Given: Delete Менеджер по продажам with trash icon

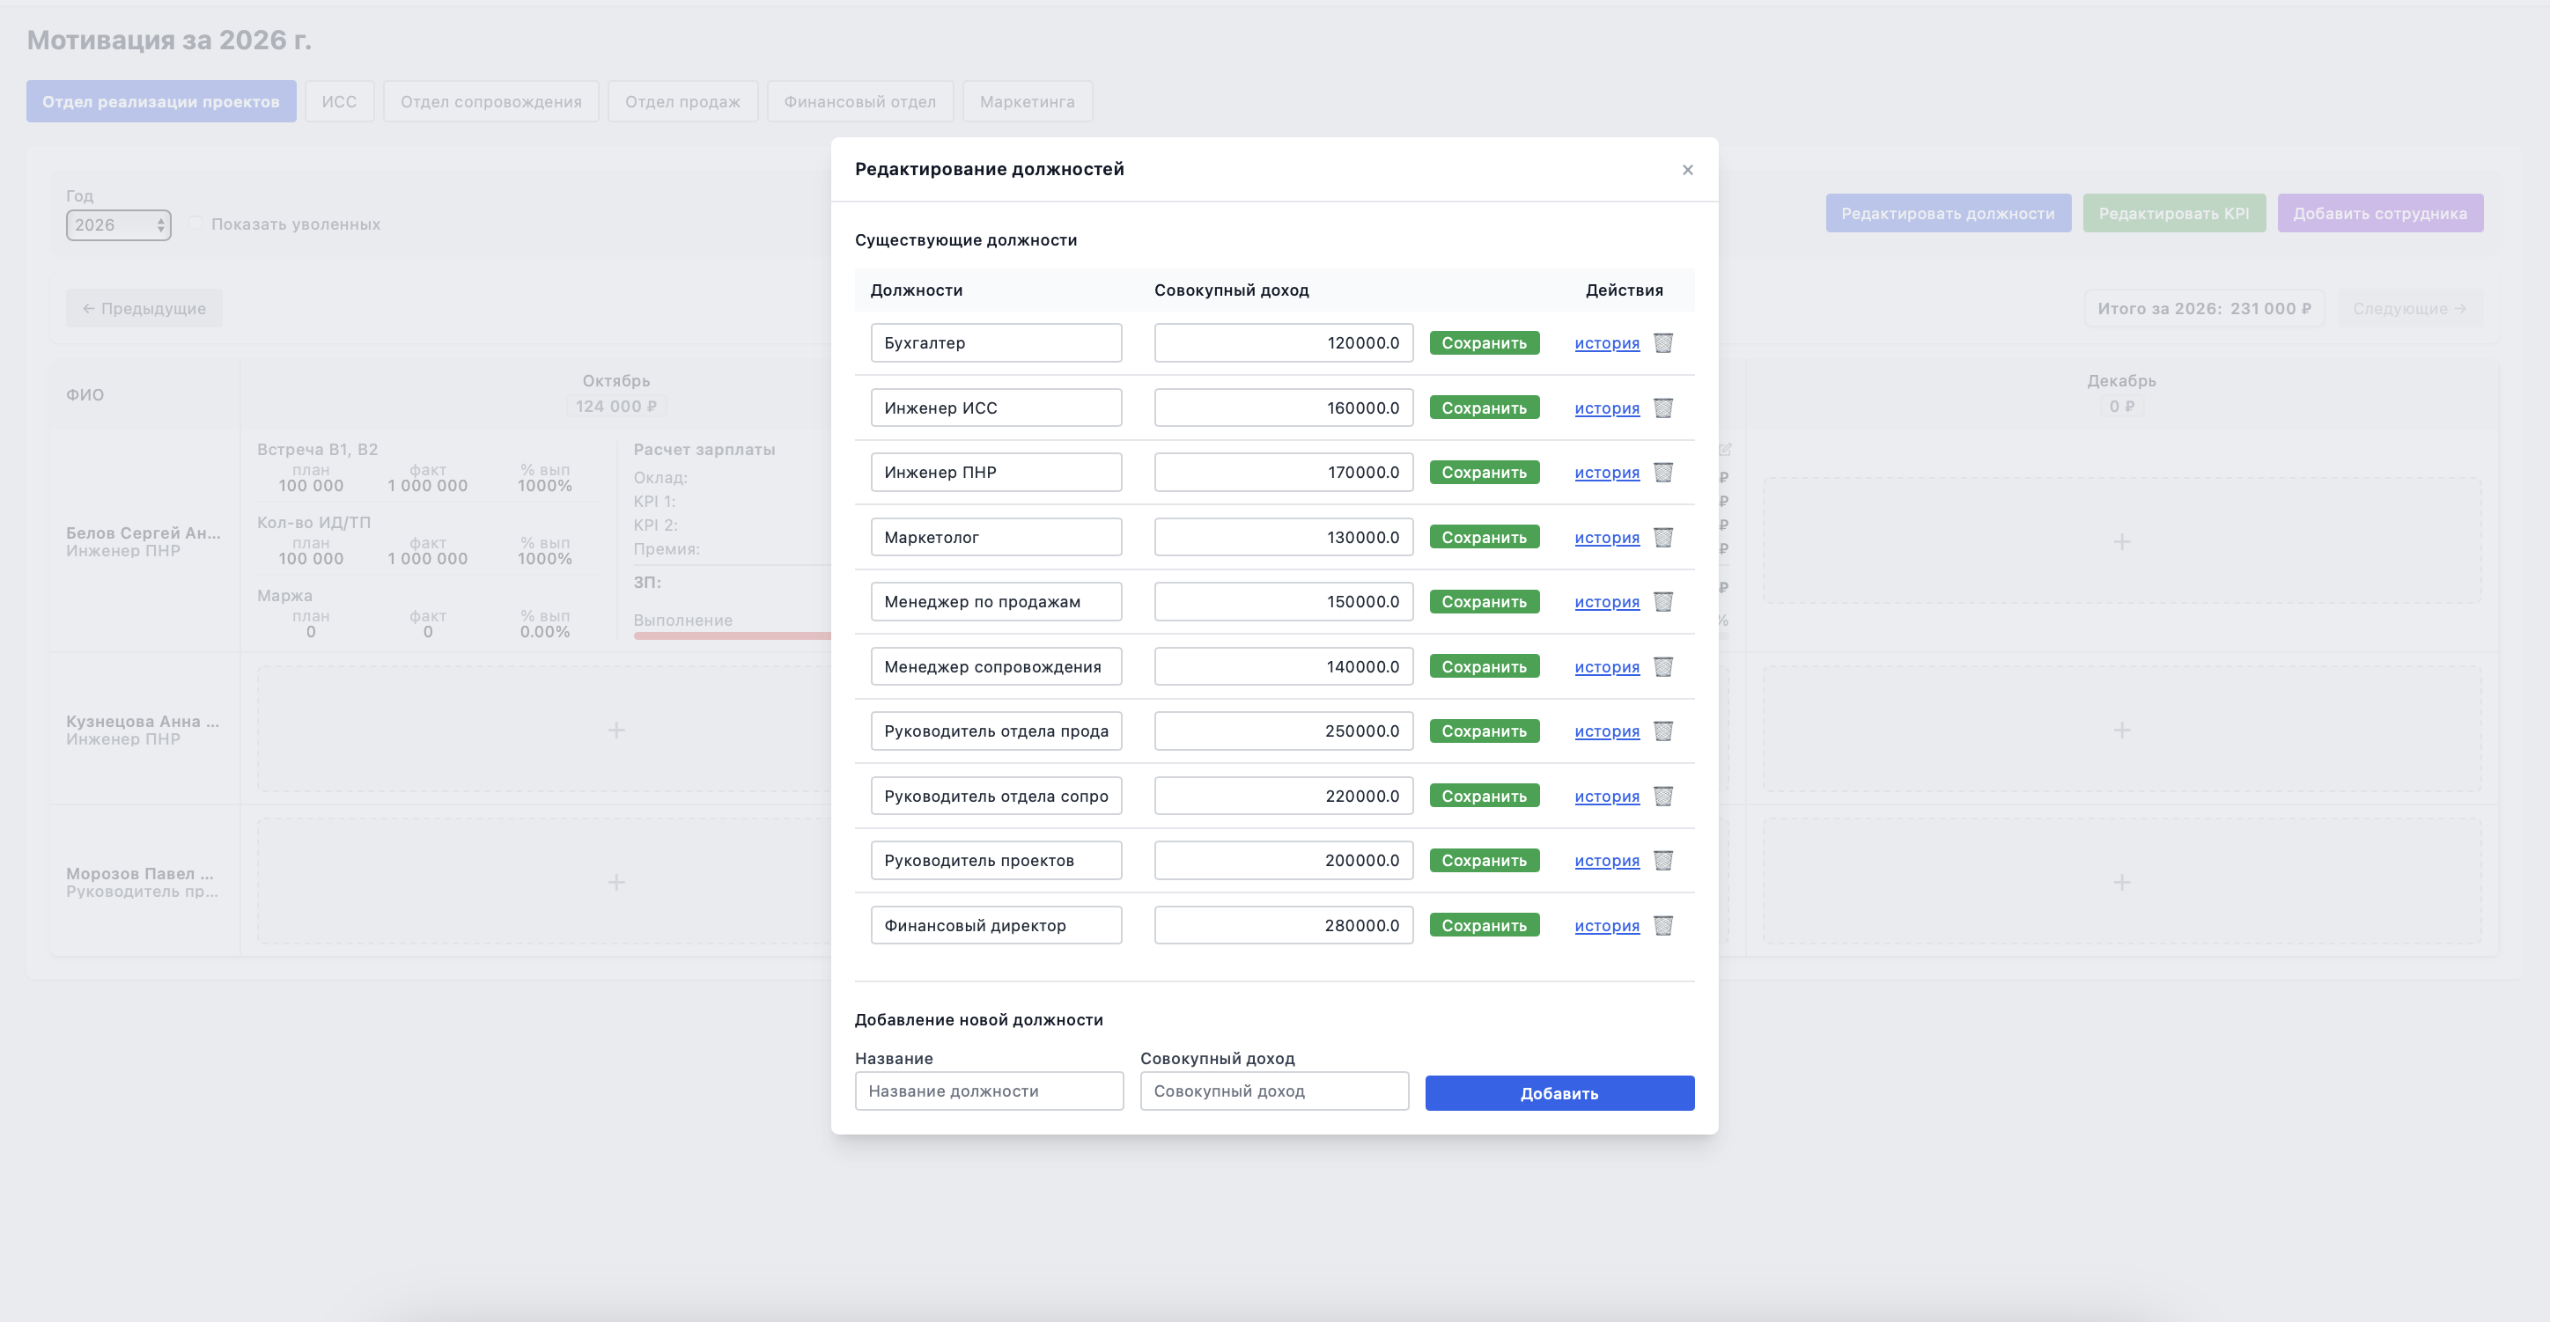Looking at the screenshot, I should pos(1663,602).
